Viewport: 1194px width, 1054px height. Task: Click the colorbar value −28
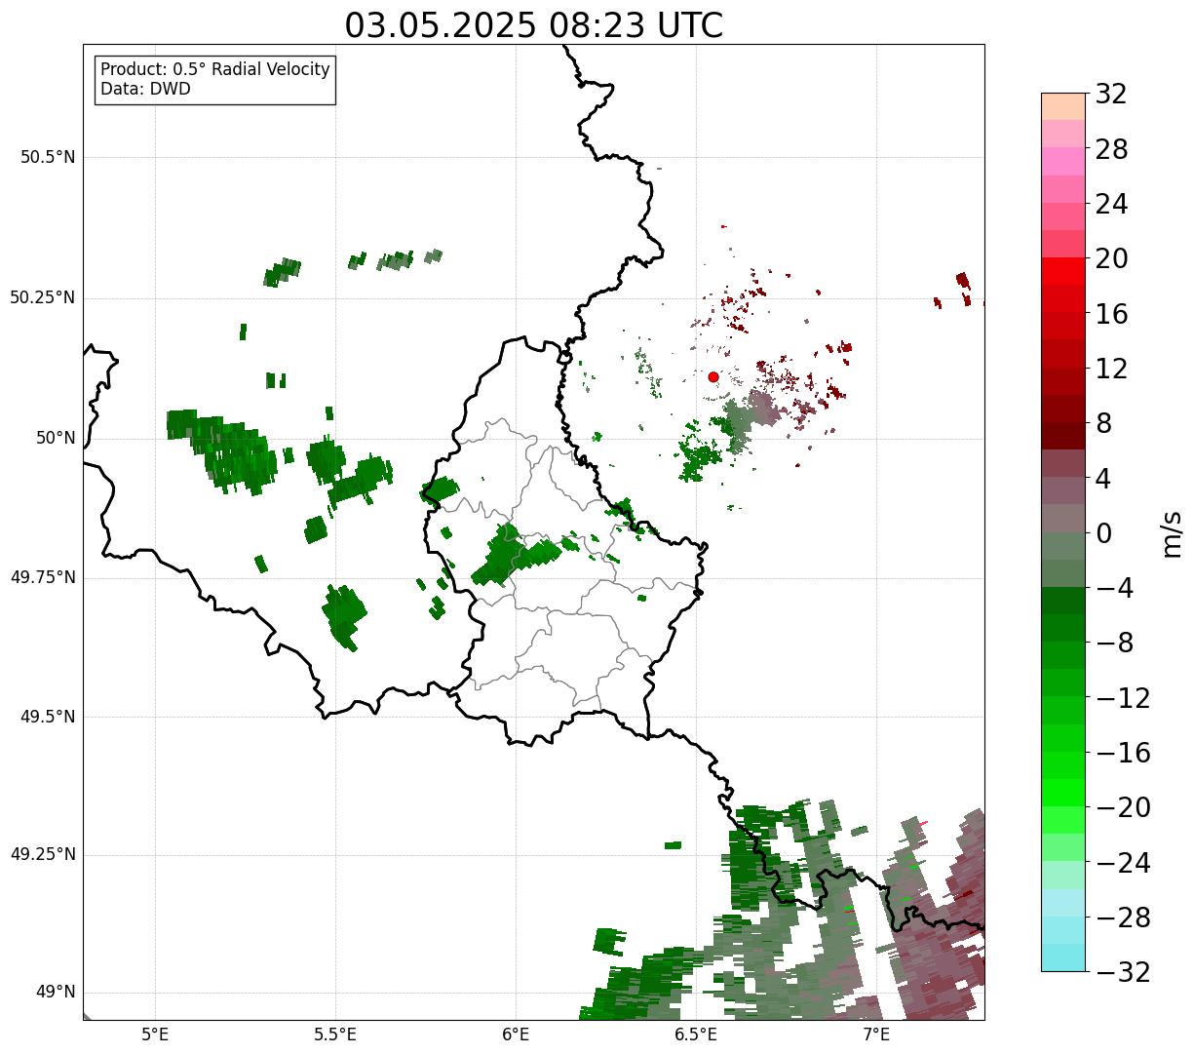tap(1123, 917)
